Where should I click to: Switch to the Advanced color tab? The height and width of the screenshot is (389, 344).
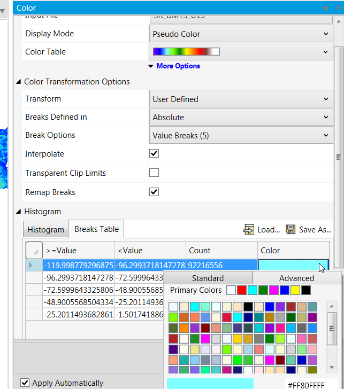pos(296,278)
